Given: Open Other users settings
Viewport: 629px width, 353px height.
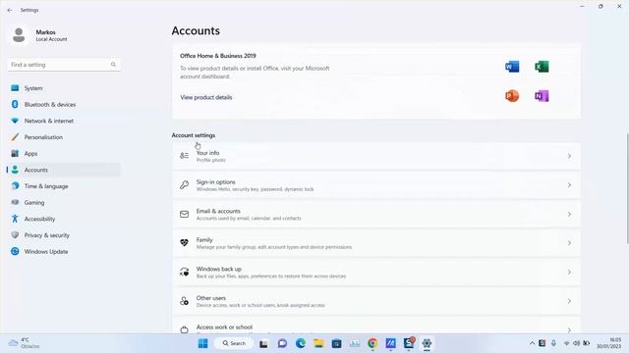Looking at the screenshot, I should (376, 301).
